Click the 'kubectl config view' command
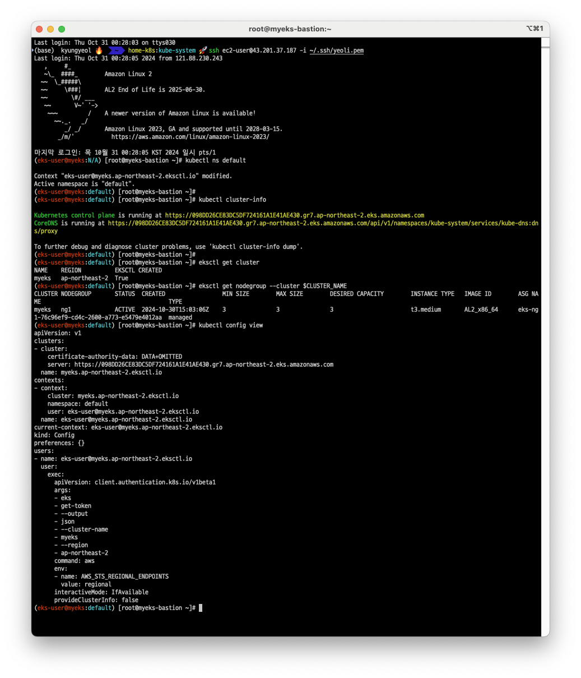This screenshot has height=678, width=581. pos(231,325)
